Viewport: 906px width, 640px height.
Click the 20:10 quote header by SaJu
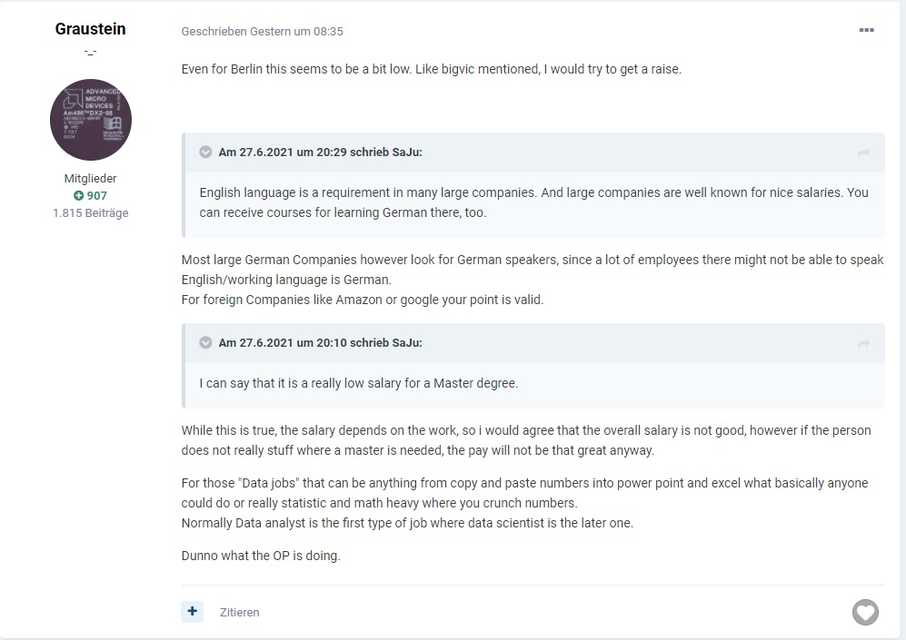pos(320,342)
